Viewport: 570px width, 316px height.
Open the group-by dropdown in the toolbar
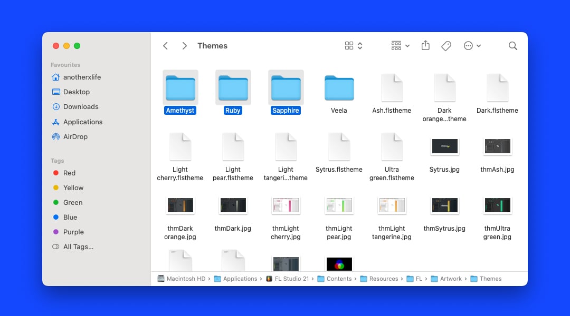(400, 46)
